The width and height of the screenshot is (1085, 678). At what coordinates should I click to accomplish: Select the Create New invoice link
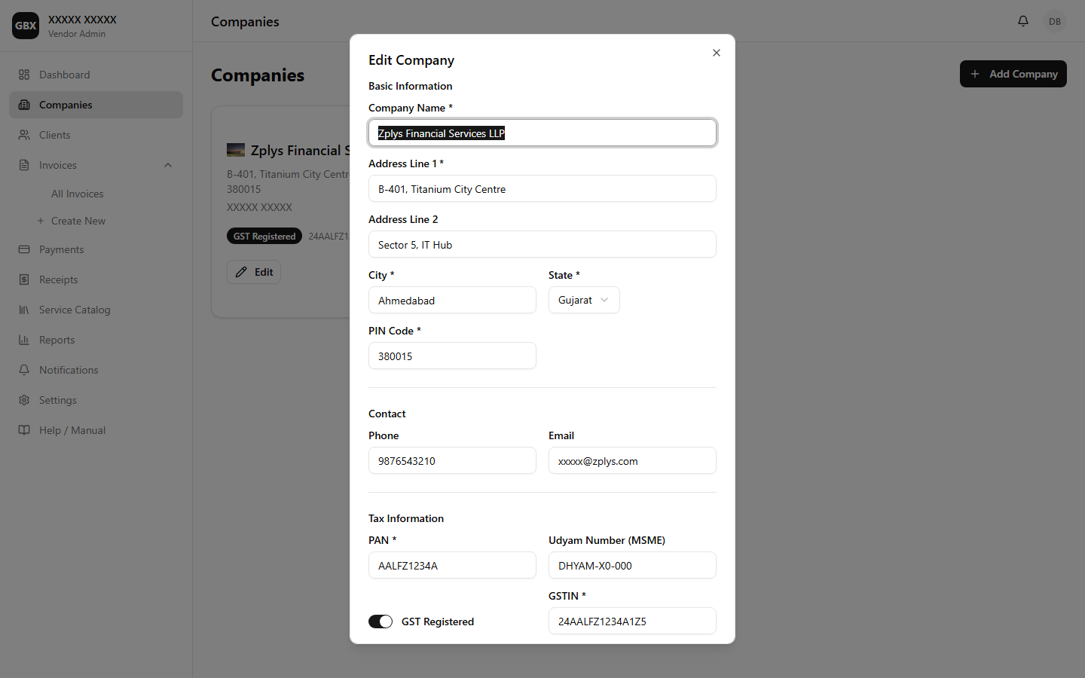pyautogui.click(x=78, y=221)
